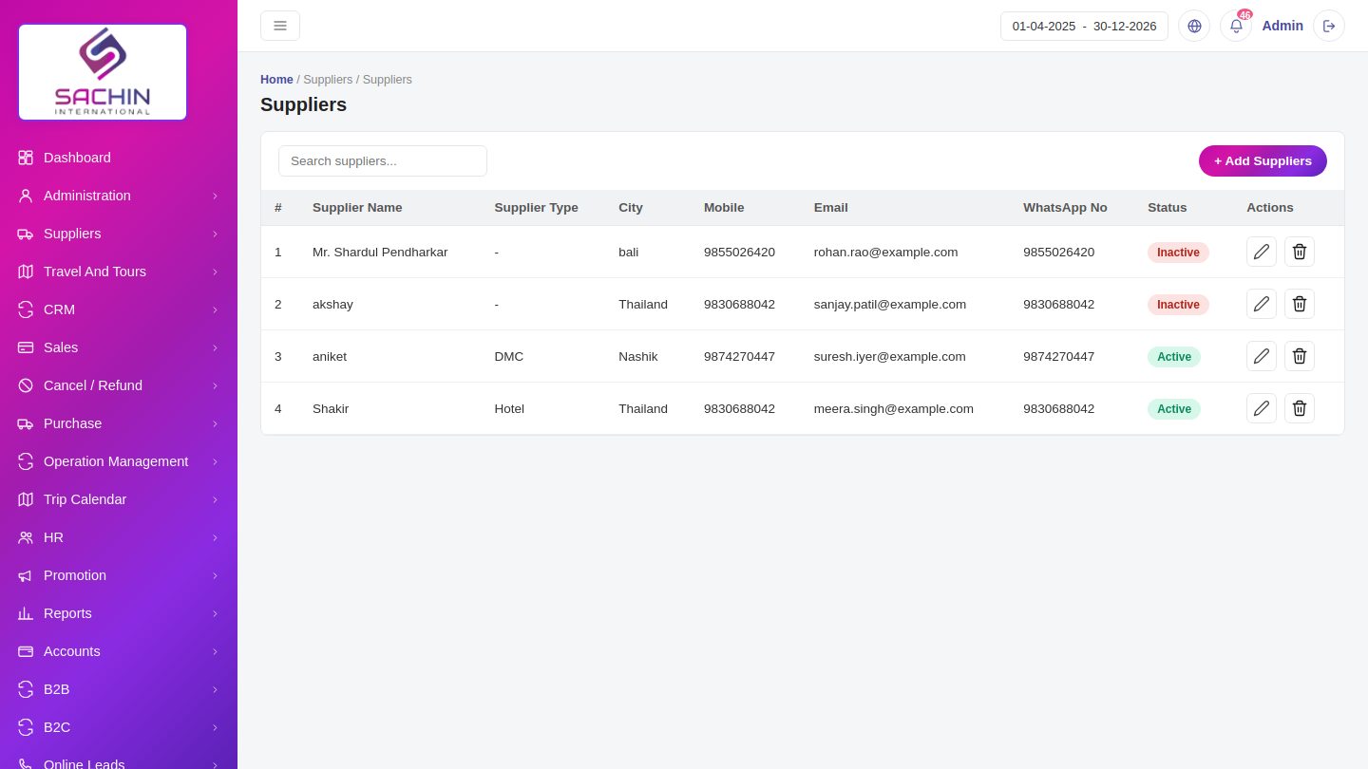
Task: Toggle the sidebar hamburger menu
Action: 280,26
